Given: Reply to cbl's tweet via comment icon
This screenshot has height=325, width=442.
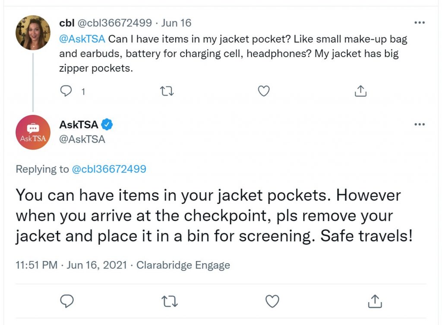Looking at the screenshot, I should pyautogui.click(x=66, y=91).
